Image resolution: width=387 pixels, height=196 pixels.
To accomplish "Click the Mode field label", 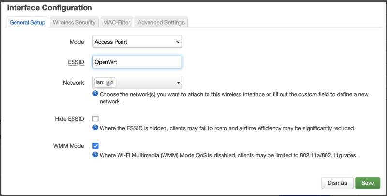I will [x=77, y=42].
